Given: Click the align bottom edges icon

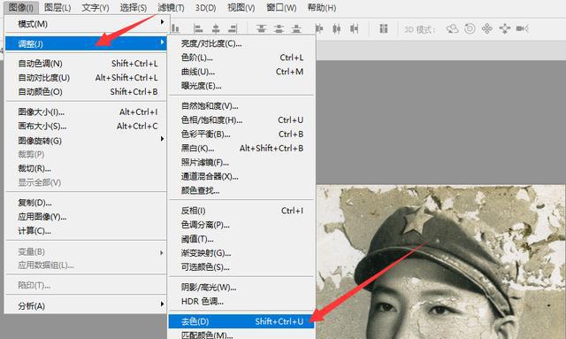Looking at the screenshot, I should click(x=175, y=28).
